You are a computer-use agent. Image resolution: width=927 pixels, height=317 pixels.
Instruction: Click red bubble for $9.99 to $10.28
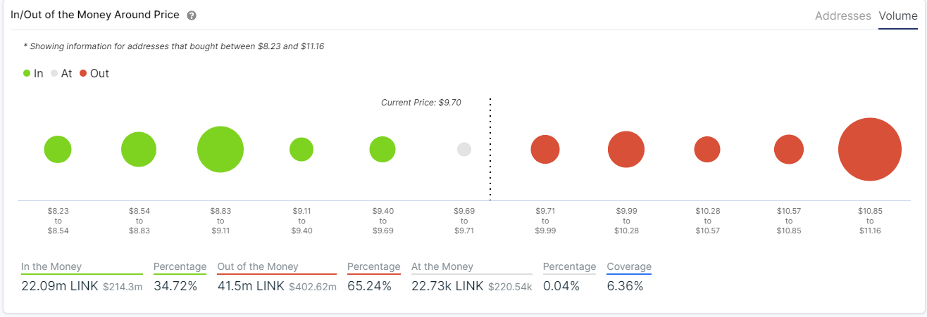coord(626,150)
